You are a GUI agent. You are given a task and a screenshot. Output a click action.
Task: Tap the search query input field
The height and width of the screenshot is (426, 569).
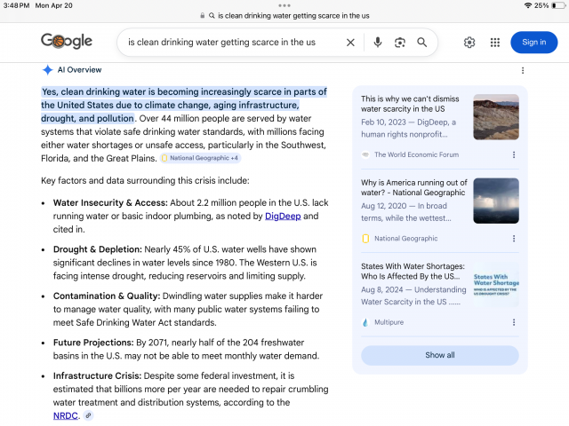pos(231,43)
